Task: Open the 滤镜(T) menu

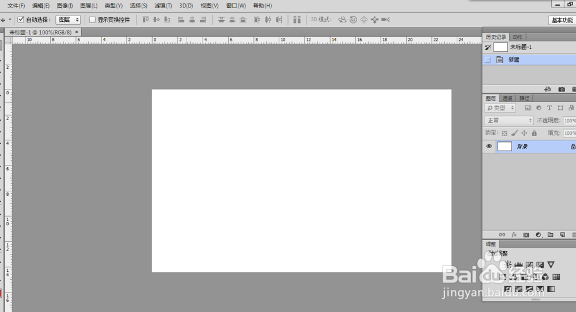Action: tap(163, 6)
